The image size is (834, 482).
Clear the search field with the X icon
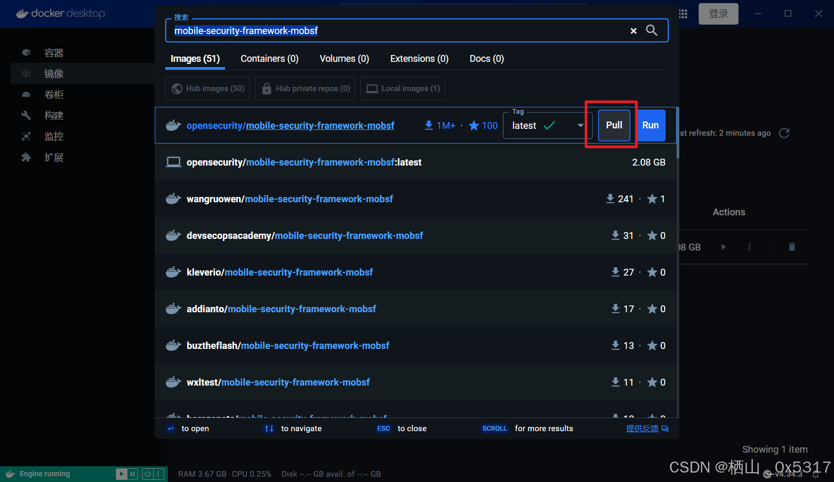[x=633, y=31]
